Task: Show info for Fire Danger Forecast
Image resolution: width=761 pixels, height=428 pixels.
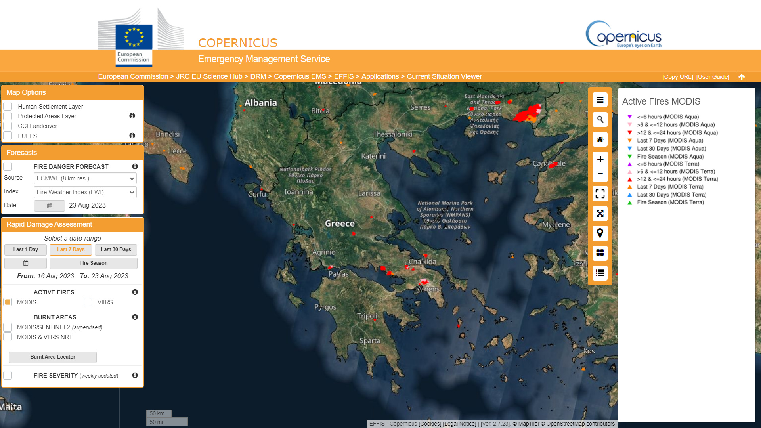Action: [x=135, y=166]
